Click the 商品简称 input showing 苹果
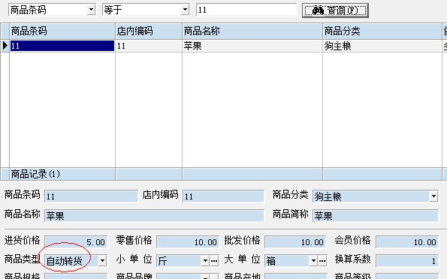Viewport: 447px width, 279px height. 376,216
